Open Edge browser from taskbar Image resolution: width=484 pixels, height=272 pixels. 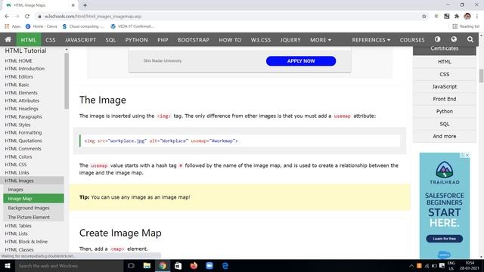coord(225,266)
